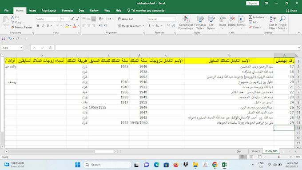
Task: Increase Indent icon
Action: coord(105,26)
